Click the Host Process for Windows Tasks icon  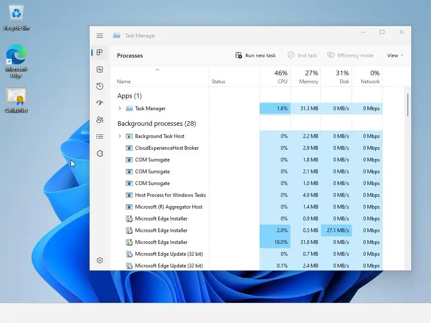[x=129, y=195]
